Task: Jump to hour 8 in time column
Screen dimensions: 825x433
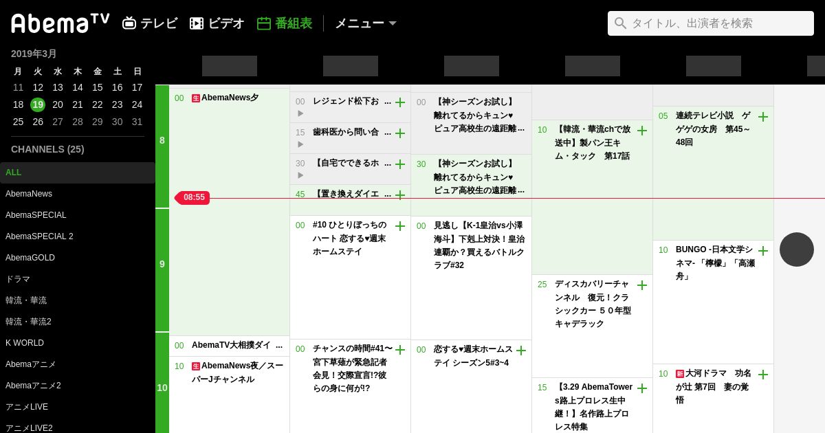Action: [162, 146]
